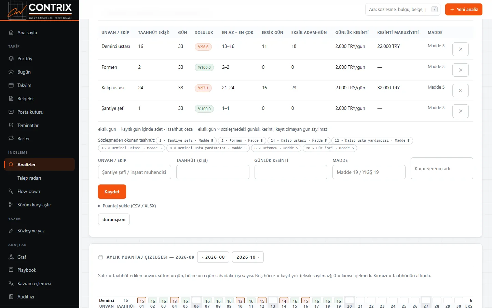Image resolution: width=492 pixels, height=308 pixels.
Task: Click the Flow-down icon
Action: (11, 191)
